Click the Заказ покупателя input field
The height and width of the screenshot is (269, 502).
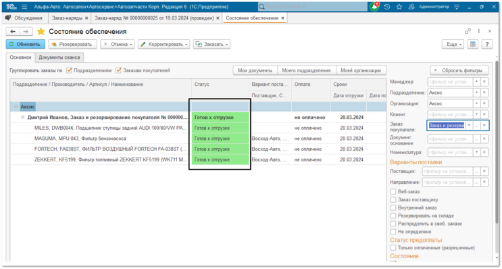(447, 125)
